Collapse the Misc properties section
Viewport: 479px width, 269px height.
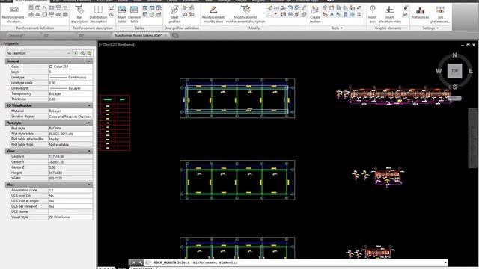[89, 185]
